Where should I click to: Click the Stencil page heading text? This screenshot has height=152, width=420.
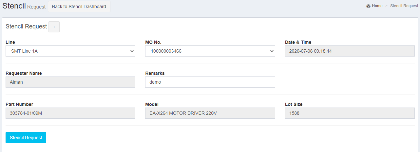[x=14, y=6]
